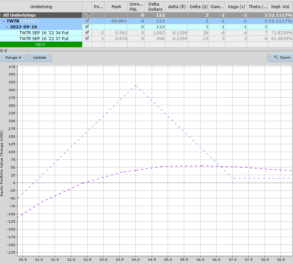Open the Range dropdown
Viewport: 293px width, 264px height.
click(x=13, y=57)
